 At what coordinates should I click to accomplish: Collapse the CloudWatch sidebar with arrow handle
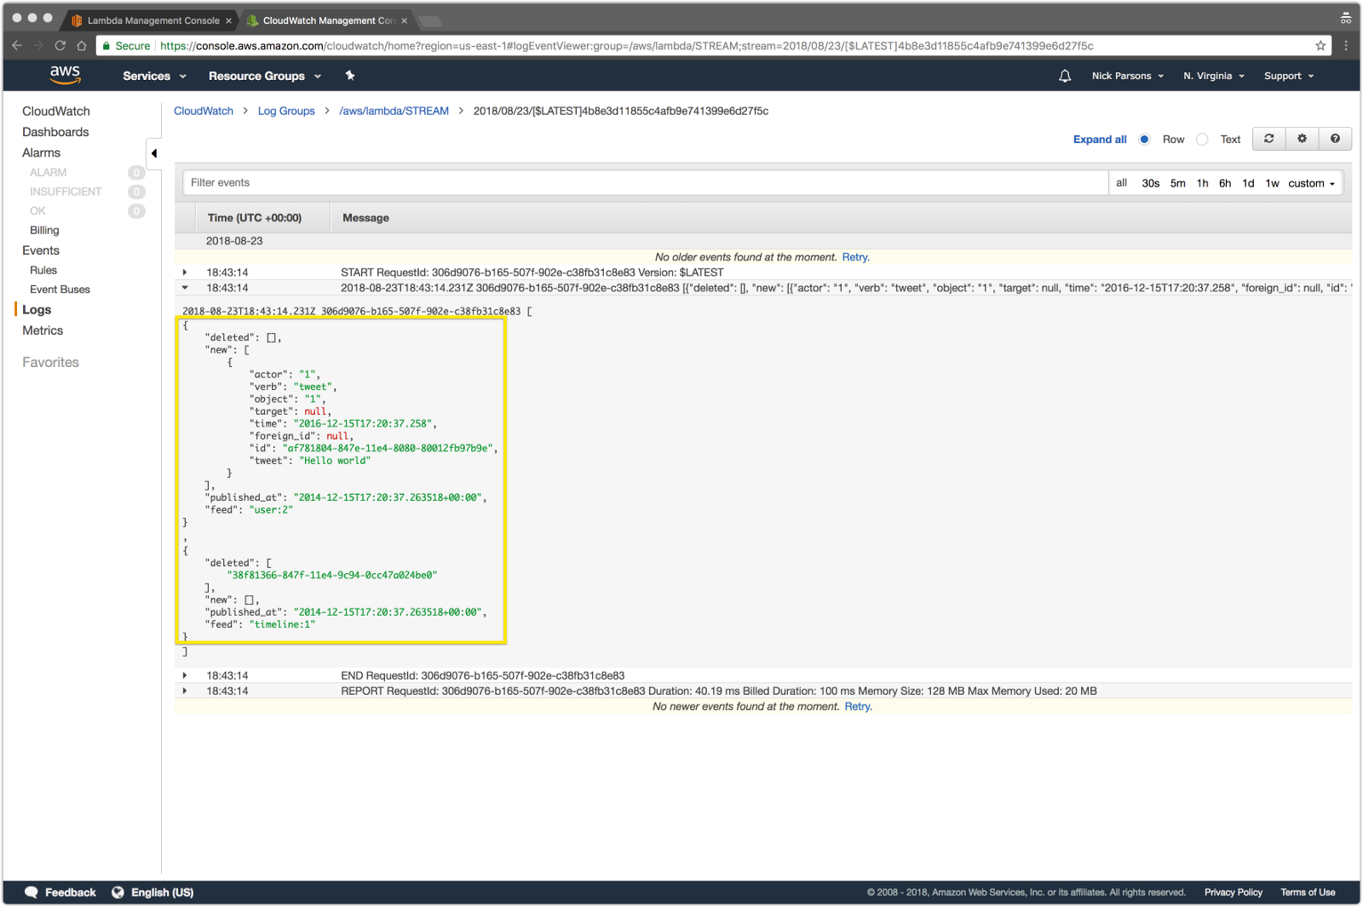pyautogui.click(x=154, y=153)
